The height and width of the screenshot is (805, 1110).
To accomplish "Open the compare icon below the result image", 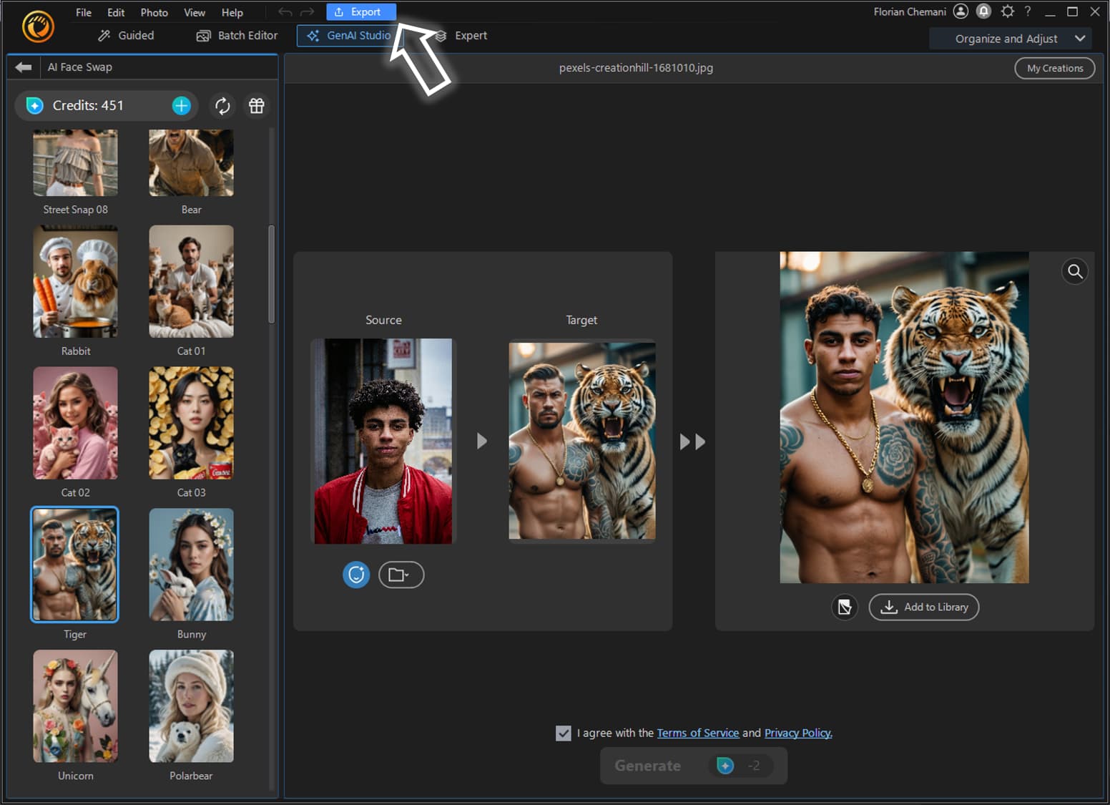I will coord(845,607).
